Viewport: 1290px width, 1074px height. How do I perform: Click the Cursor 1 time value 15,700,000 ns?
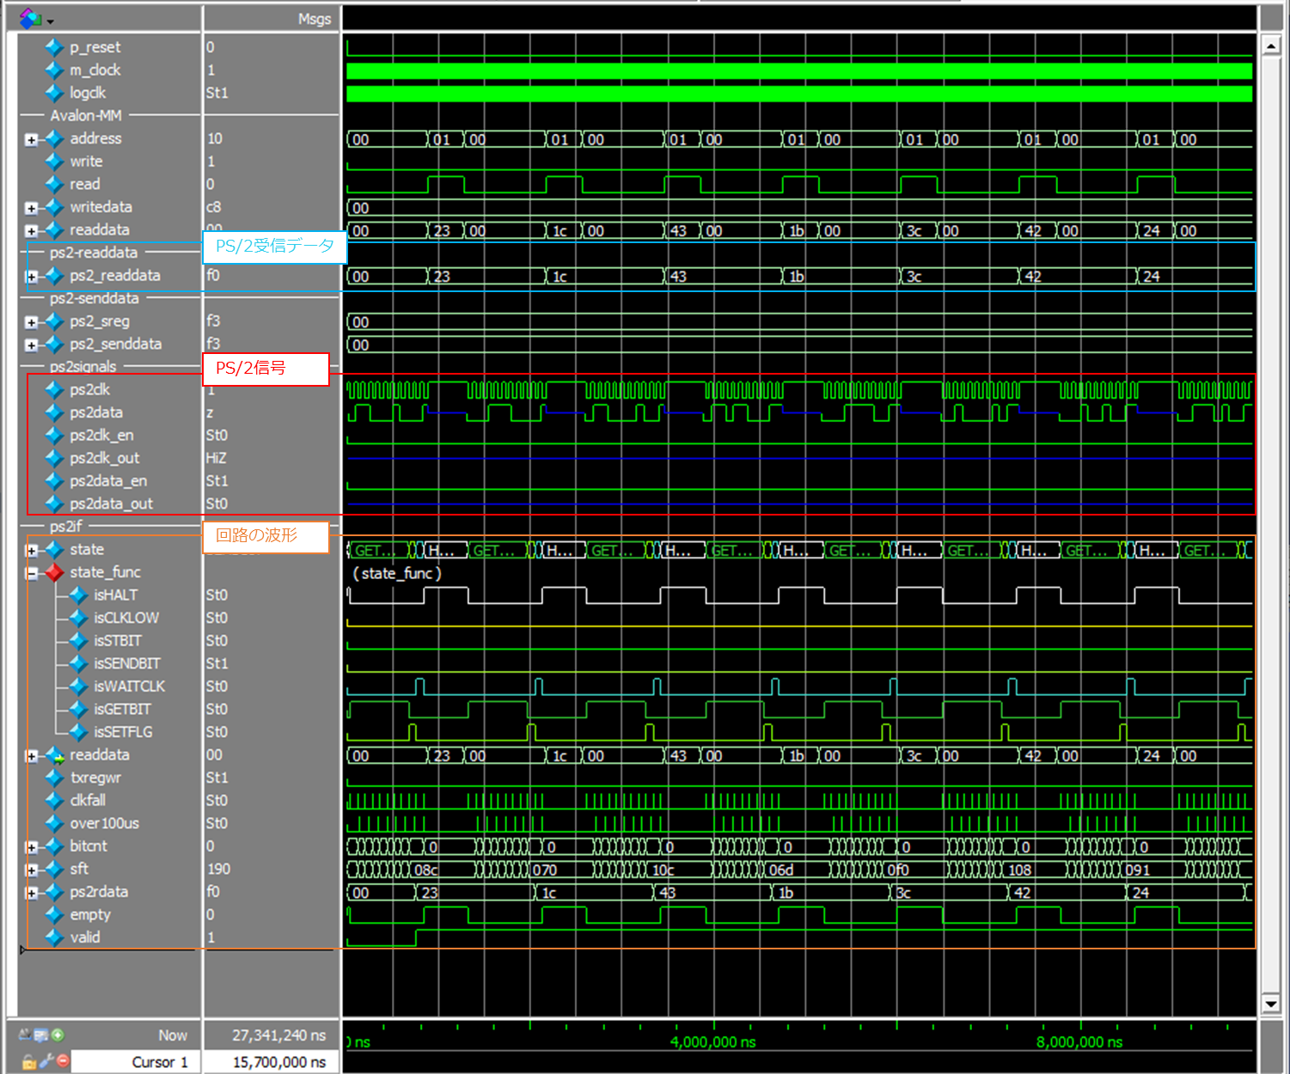(278, 1062)
